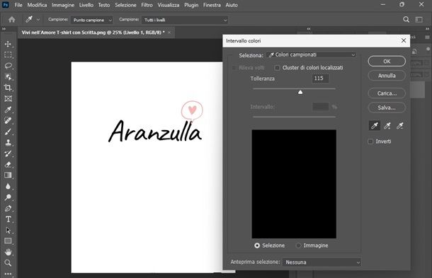Open the Plugin menu
The width and height of the screenshot is (432, 278).
tap(191, 5)
